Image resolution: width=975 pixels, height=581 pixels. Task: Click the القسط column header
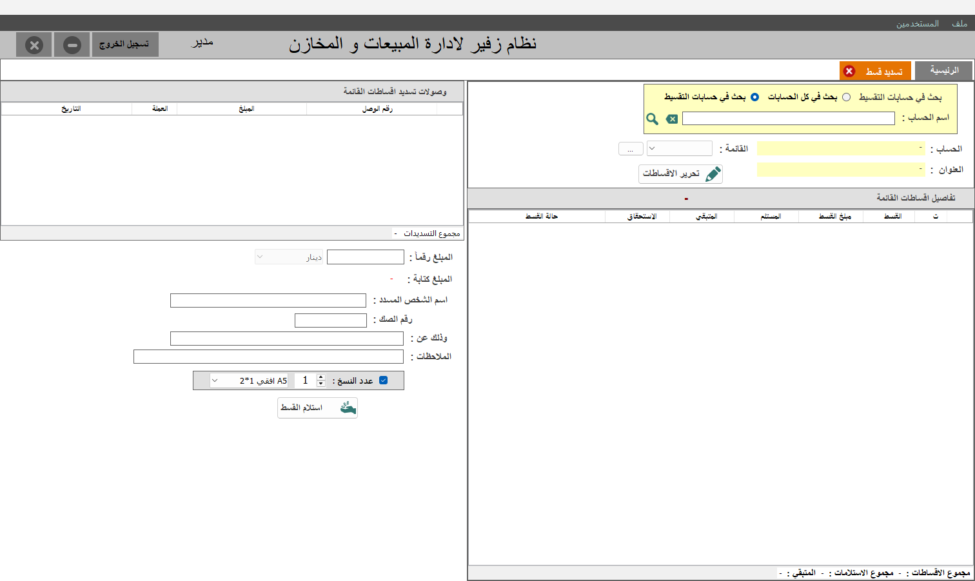pyautogui.click(x=892, y=217)
